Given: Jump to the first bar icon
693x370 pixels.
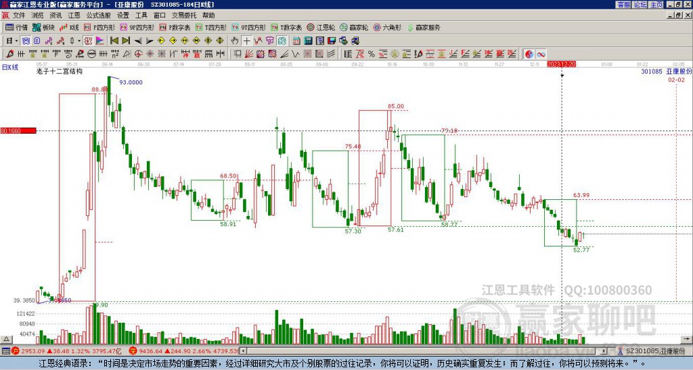Looking at the screenshot, I should [114, 41].
